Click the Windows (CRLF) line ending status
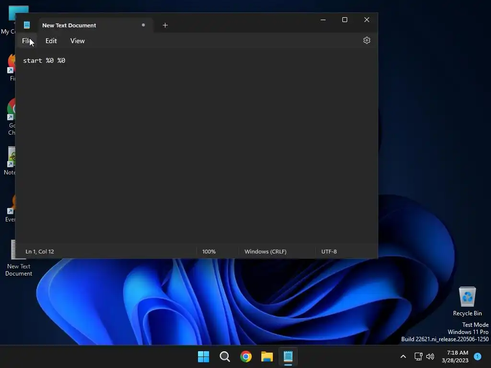Viewport: 491px width, 368px height. pos(266,252)
